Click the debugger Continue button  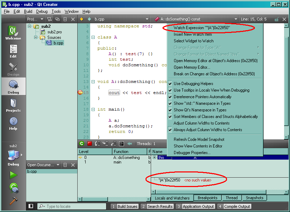click(81, 144)
